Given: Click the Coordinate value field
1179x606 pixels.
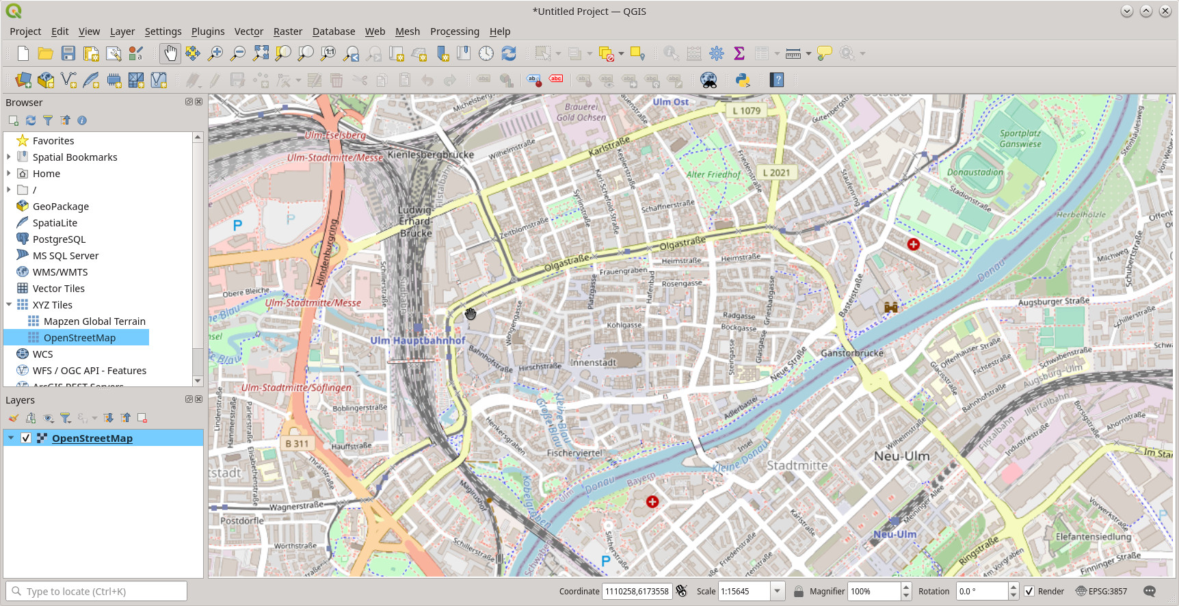Looking at the screenshot, I should pos(637,592).
